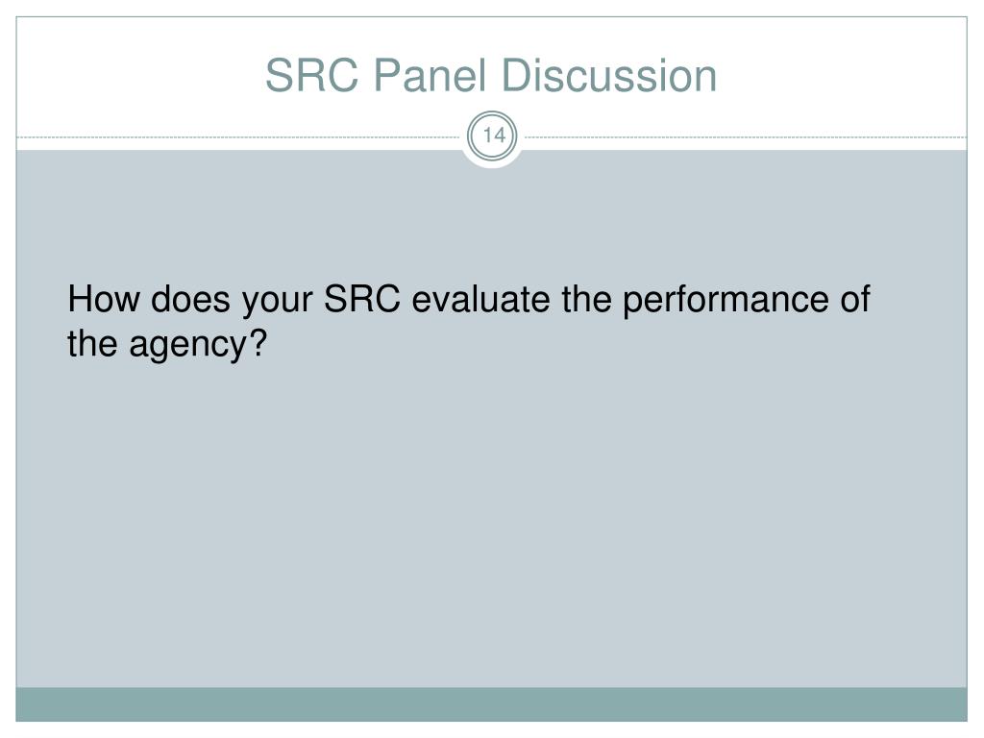Click the word 'of' ending the first line
The height and width of the screenshot is (738, 984).
[855, 299]
